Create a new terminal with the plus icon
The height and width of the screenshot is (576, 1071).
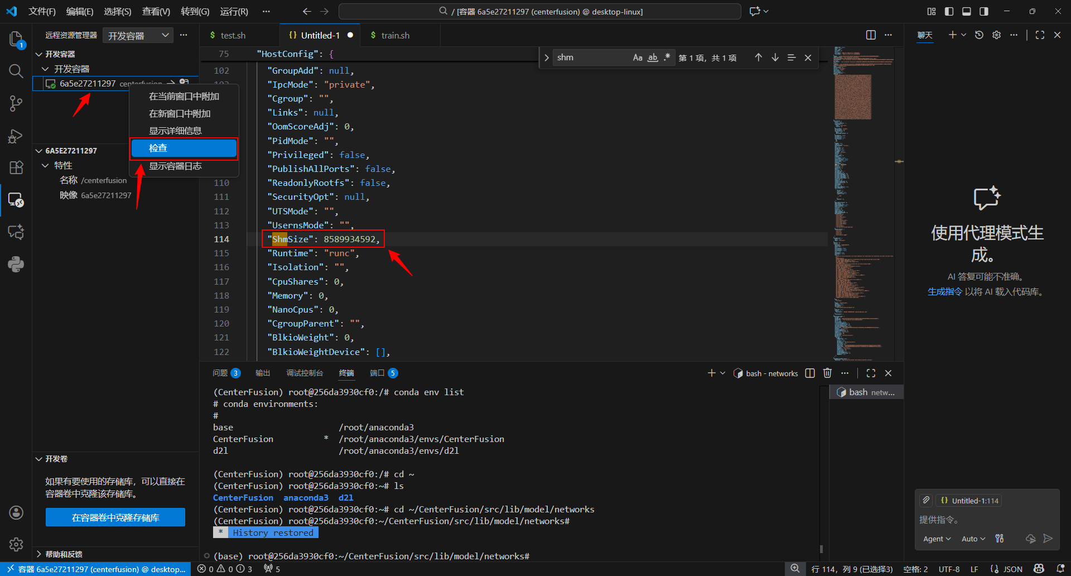coord(711,373)
